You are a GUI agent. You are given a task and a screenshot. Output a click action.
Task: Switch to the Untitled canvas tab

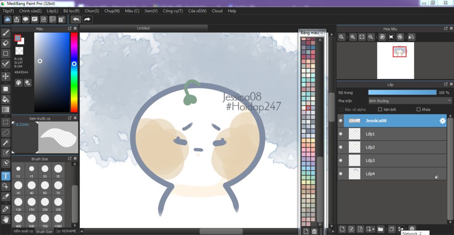click(x=143, y=28)
